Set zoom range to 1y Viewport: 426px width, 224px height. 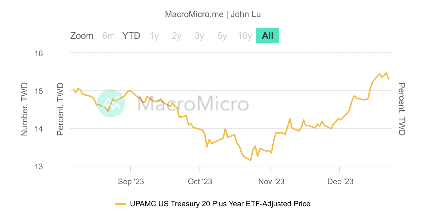pos(154,36)
